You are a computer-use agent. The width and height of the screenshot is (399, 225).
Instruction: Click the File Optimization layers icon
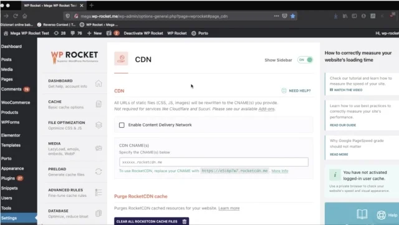(99, 125)
